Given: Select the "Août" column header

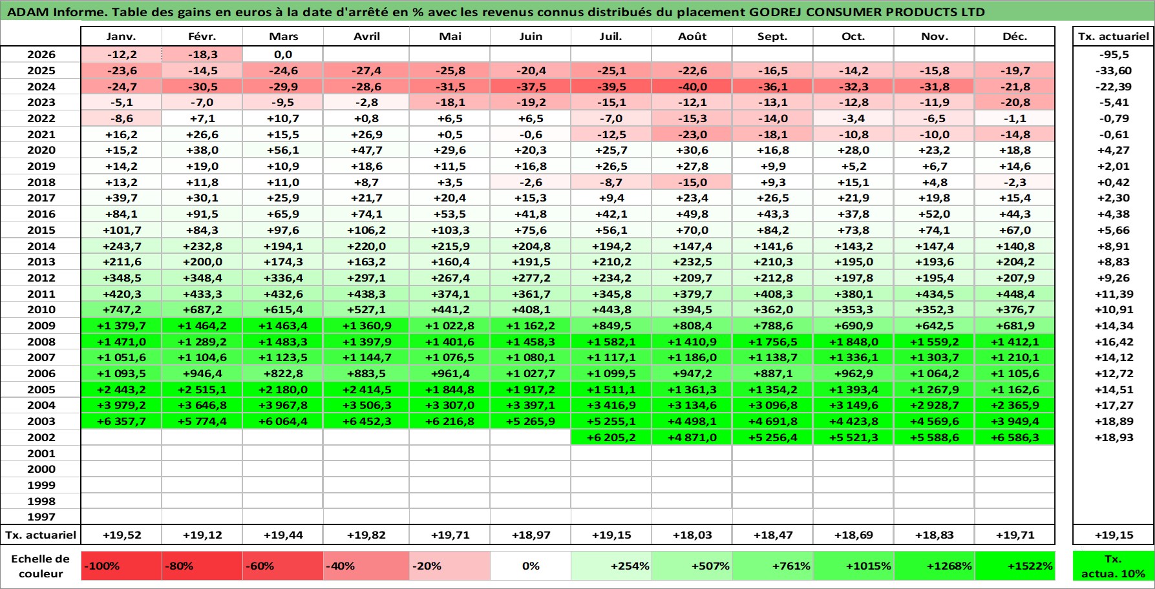Looking at the screenshot, I should (x=692, y=36).
